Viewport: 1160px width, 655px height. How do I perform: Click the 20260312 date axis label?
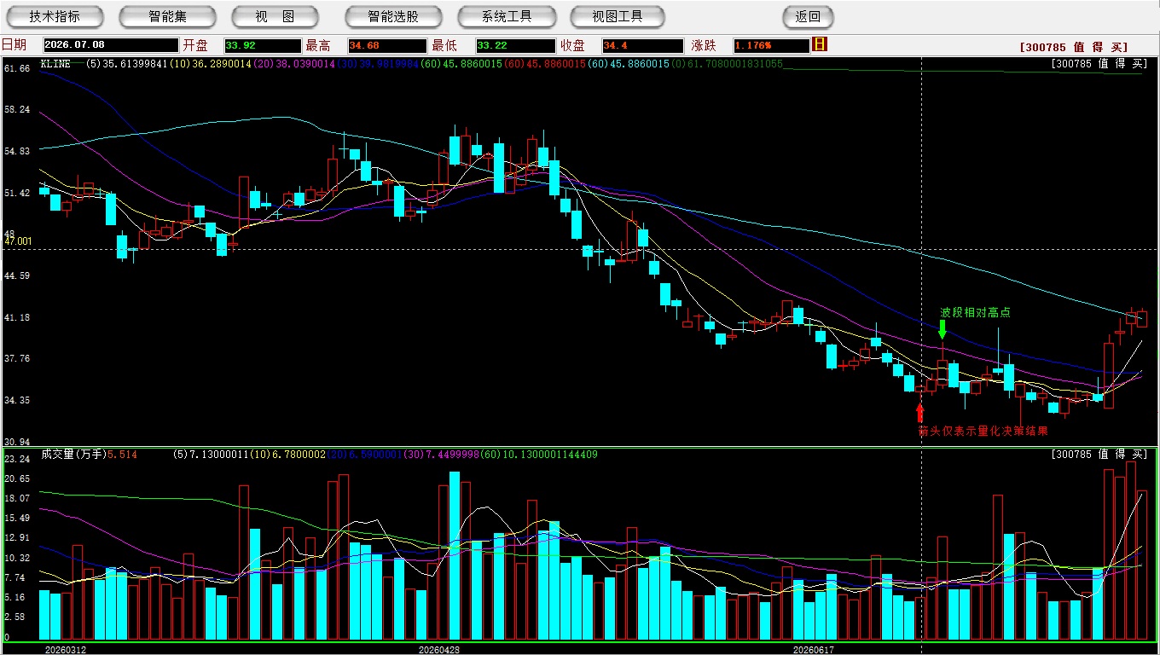[x=66, y=650]
